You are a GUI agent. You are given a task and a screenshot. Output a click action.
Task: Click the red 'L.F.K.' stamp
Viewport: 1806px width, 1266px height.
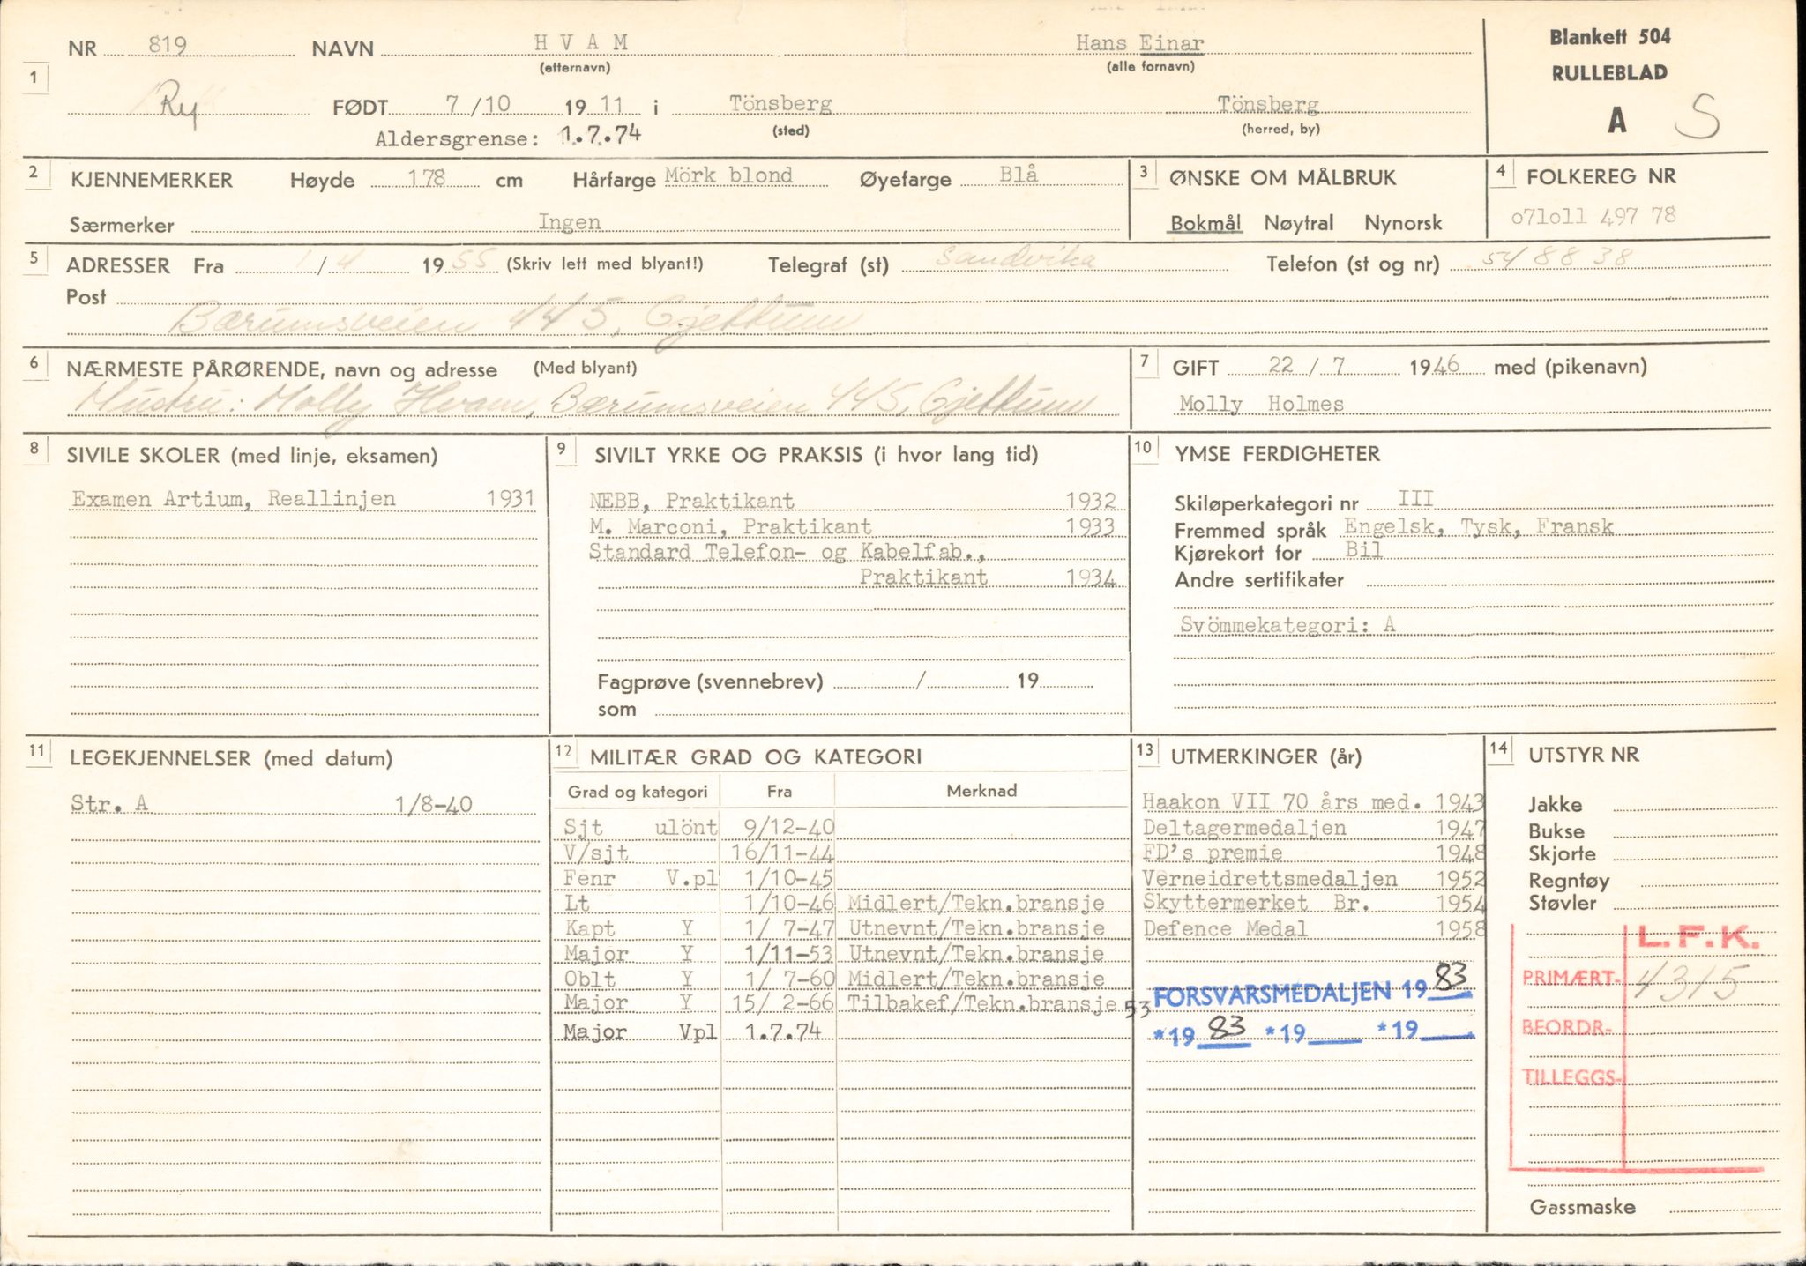click(x=1698, y=938)
